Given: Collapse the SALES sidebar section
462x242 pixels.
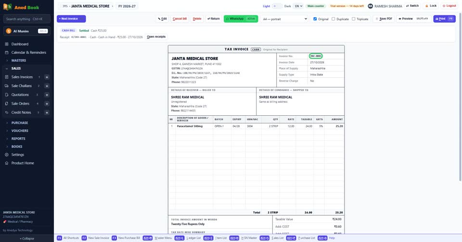Looking at the screenshot, I should 16,68.
